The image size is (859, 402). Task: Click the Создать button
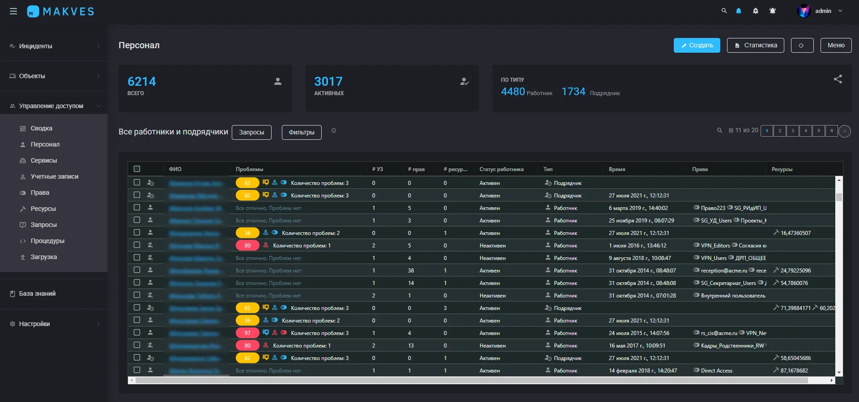pyautogui.click(x=697, y=45)
